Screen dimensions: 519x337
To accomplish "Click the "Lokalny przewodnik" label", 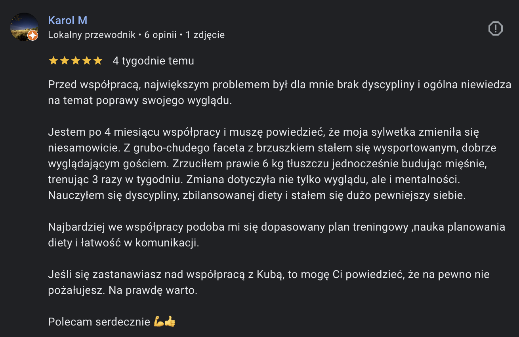I will pyautogui.click(x=92, y=35).
